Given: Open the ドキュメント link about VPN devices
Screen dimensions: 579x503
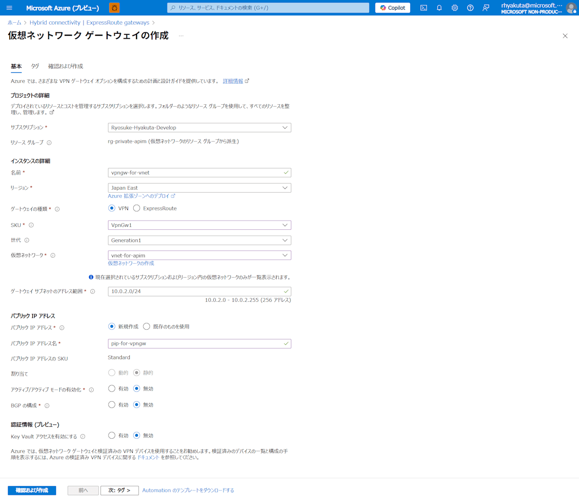Looking at the screenshot, I should pyautogui.click(x=148, y=457).
